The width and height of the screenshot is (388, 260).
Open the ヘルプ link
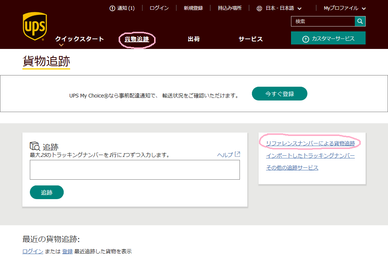tap(225, 155)
